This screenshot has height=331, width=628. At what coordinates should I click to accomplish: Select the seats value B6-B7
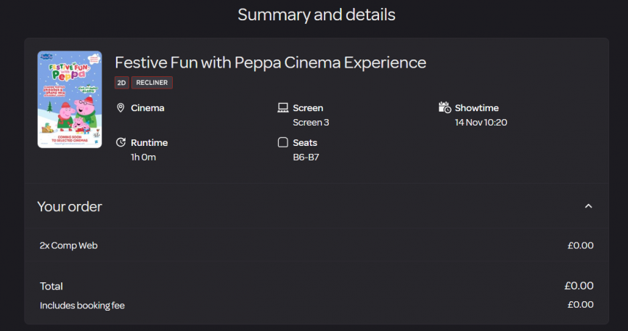click(x=306, y=158)
